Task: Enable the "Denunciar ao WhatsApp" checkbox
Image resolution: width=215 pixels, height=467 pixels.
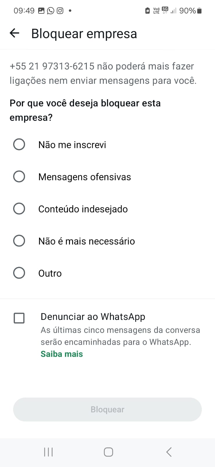Action: coord(19,318)
